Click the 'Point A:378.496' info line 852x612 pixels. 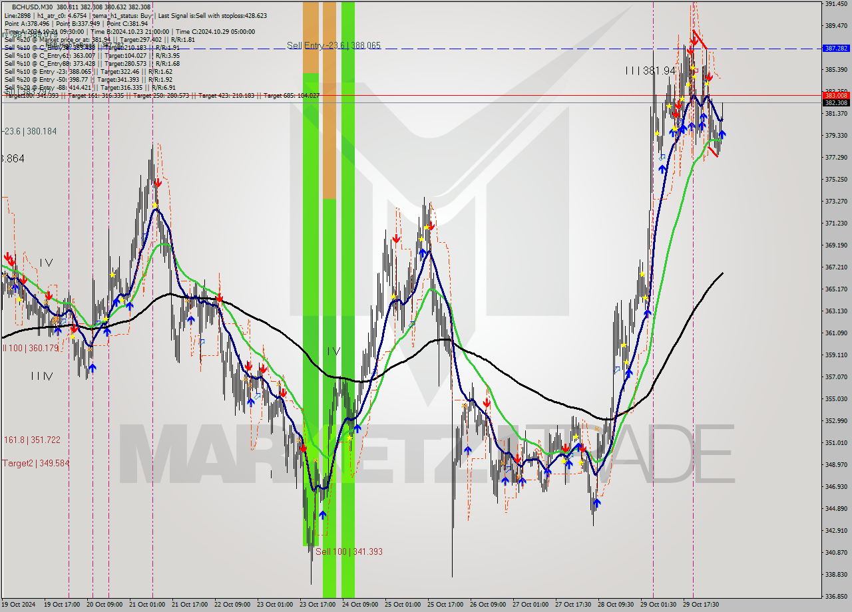tap(27, 23)
